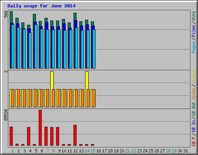Click the red kB bar for day 12
198x155 pixels.
click(x=75, y=135)
